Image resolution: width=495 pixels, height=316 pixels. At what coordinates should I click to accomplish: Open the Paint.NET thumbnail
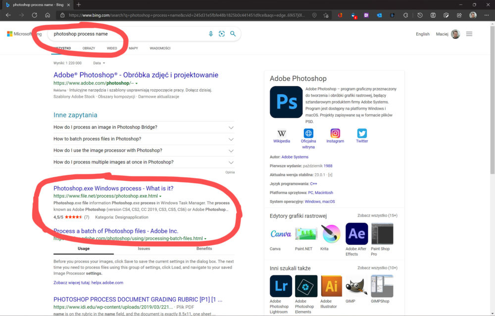pos(306,234)
